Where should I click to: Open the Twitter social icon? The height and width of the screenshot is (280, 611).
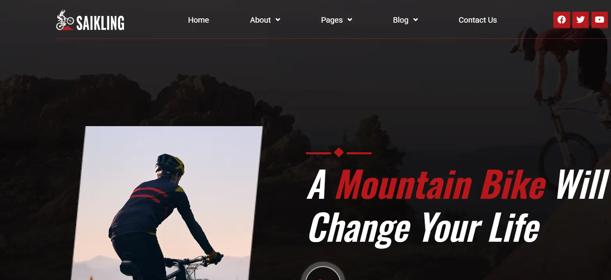[x=581, y=20]
